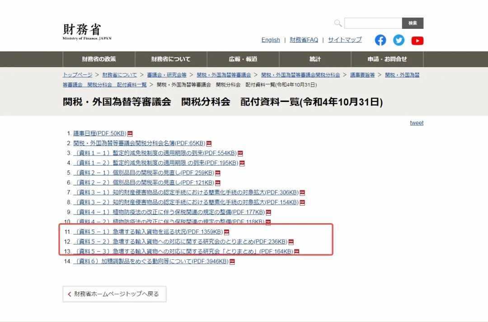Viewport: 488px width, 322px height.
Task: Open the 広報・報道 navigation menu
Action: point(243,59)
